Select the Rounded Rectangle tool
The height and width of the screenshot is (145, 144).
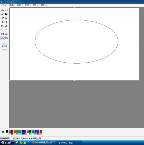tap(6, 38)
